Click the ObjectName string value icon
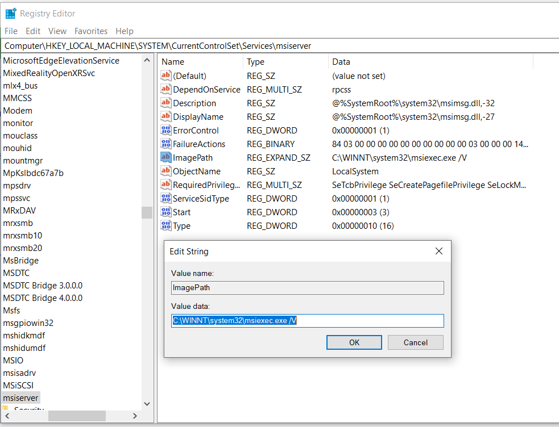Screen dimensions: 559x427 [x=166, y=171]
